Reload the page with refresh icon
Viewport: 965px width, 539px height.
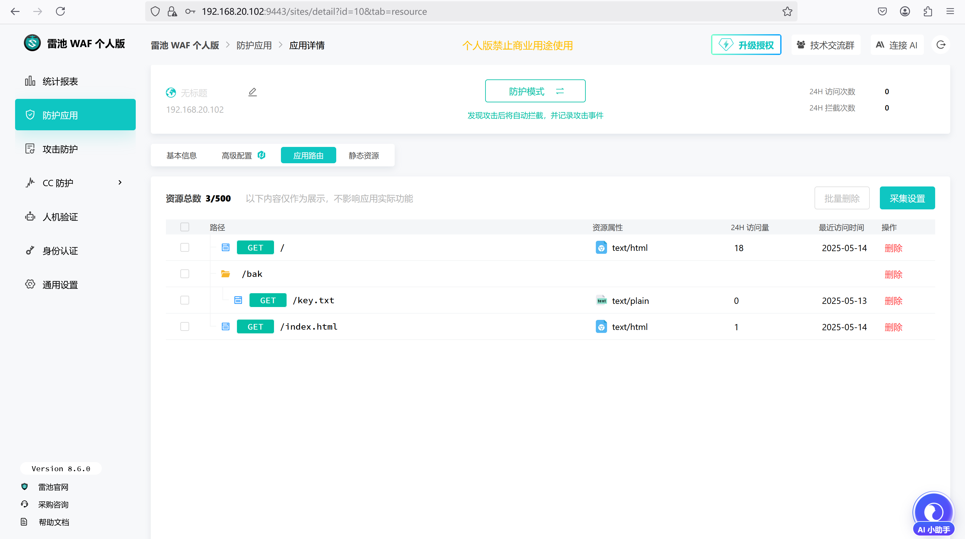point(60,11)
